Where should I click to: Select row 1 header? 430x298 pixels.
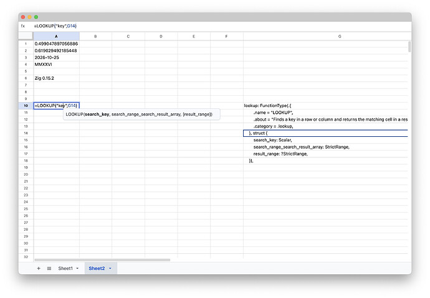[x=26, y=44]
